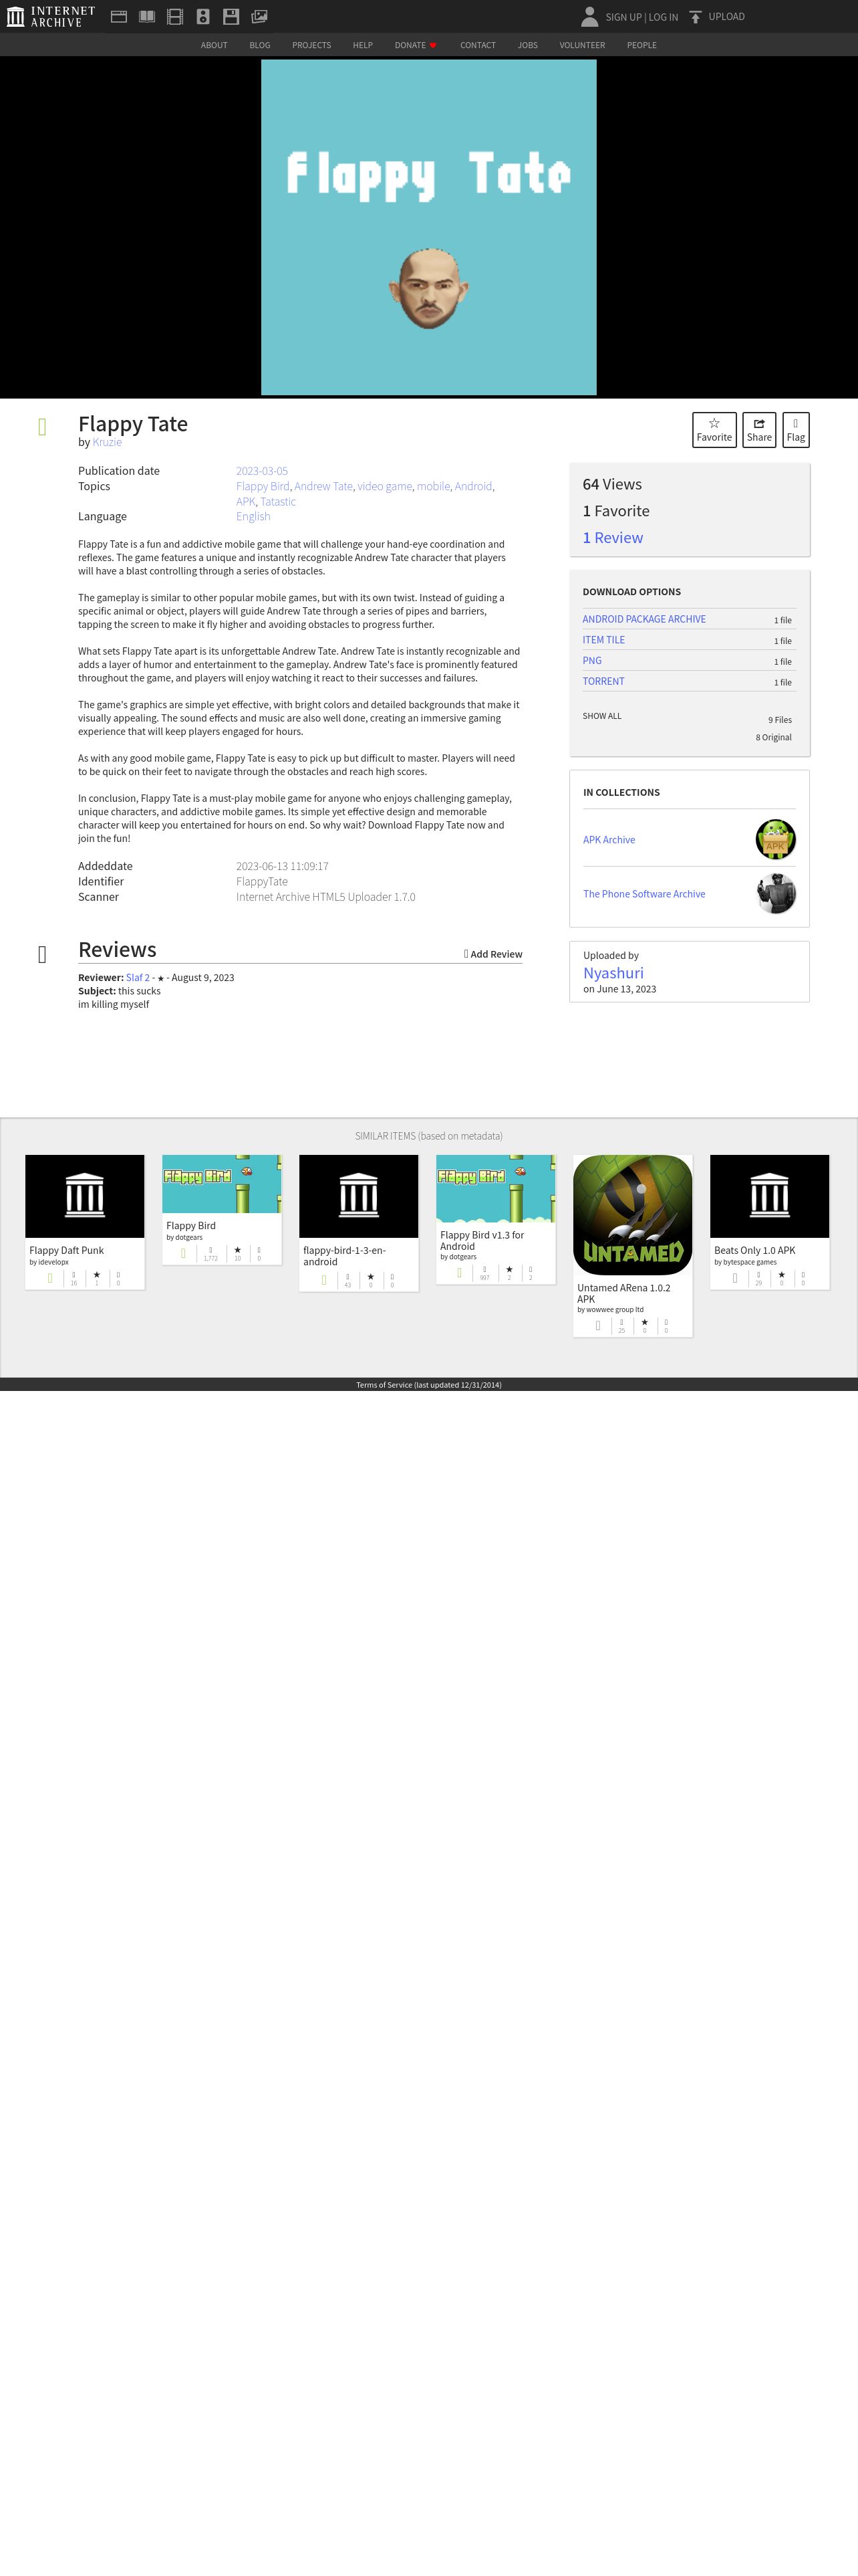This screenshot has width=858, height=2576.
Task: Download the TORRENT file
Action: point(603,682)
